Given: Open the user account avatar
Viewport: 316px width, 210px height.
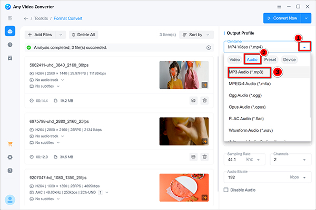Looking at the screenshot, I should (x=10, y=199).
